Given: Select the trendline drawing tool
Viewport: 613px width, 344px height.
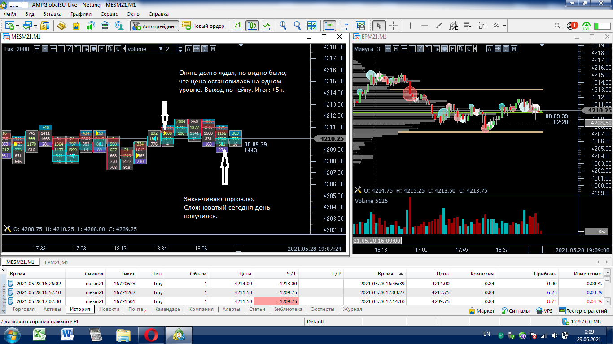Looking at the screenshot, I should (x=439, y=26).
